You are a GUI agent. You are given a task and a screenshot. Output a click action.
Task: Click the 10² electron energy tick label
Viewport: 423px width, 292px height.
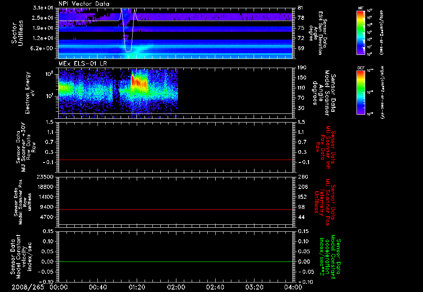click(49, 73)
